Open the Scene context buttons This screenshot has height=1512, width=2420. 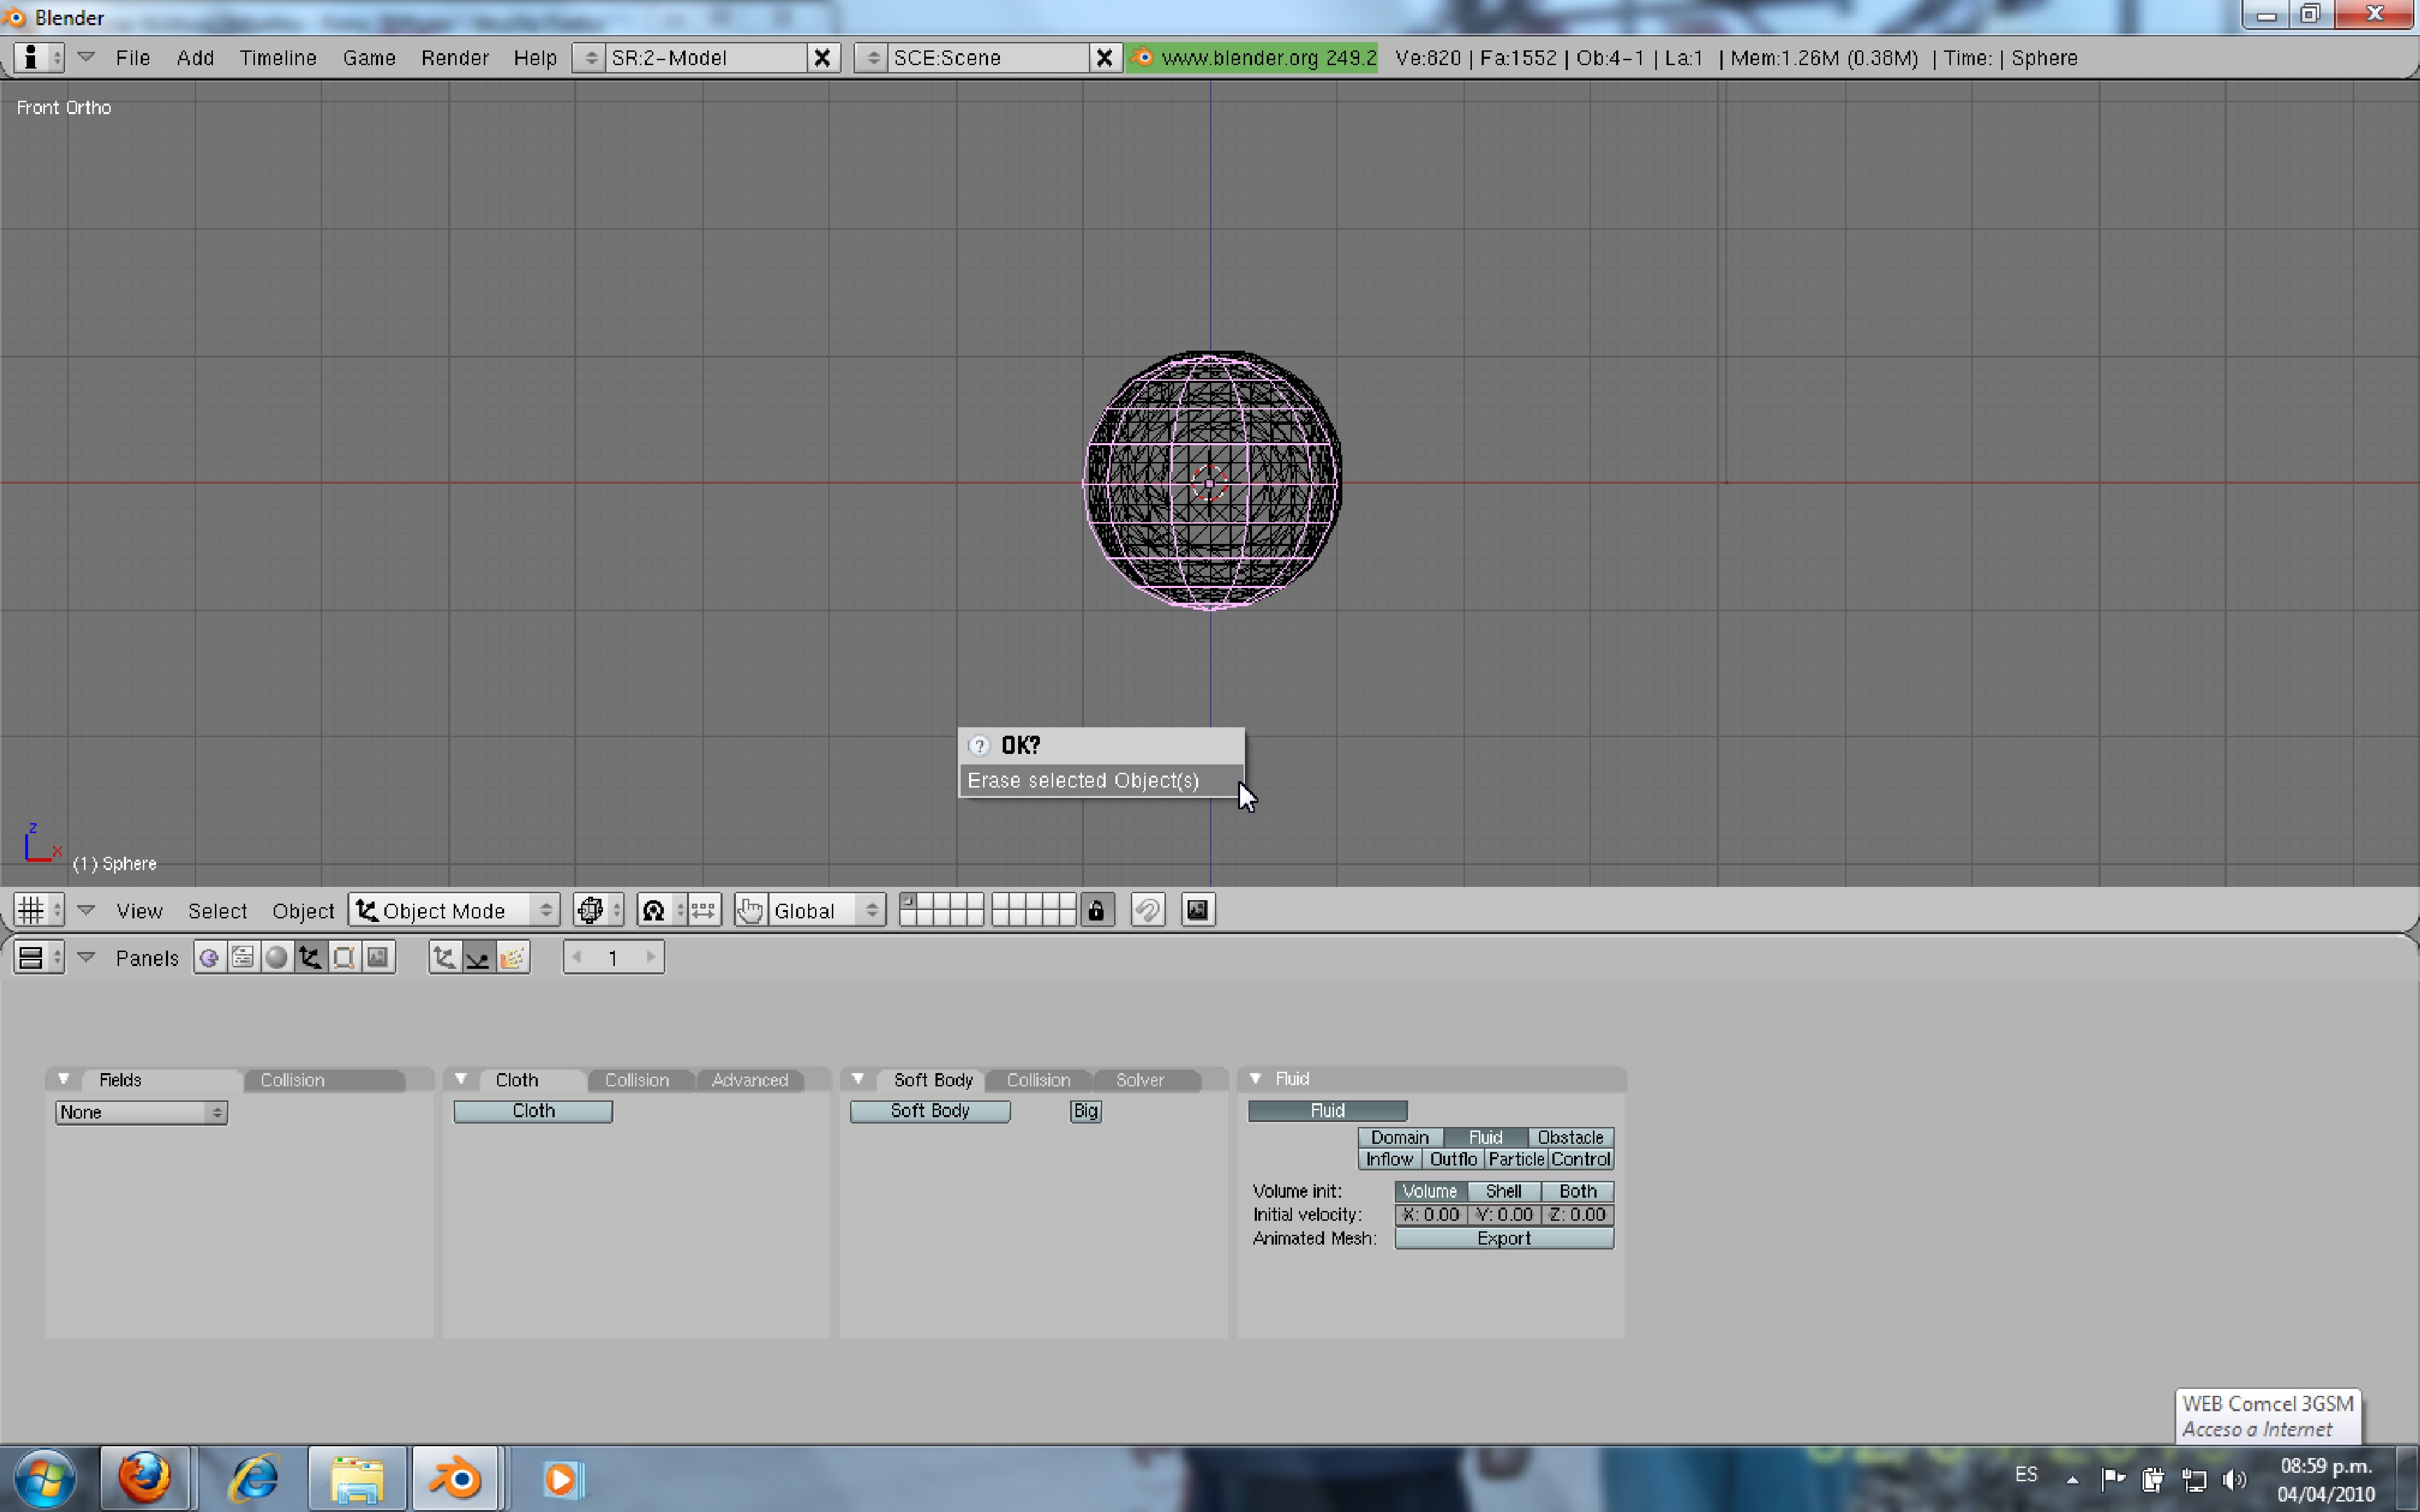coord(377,957)
